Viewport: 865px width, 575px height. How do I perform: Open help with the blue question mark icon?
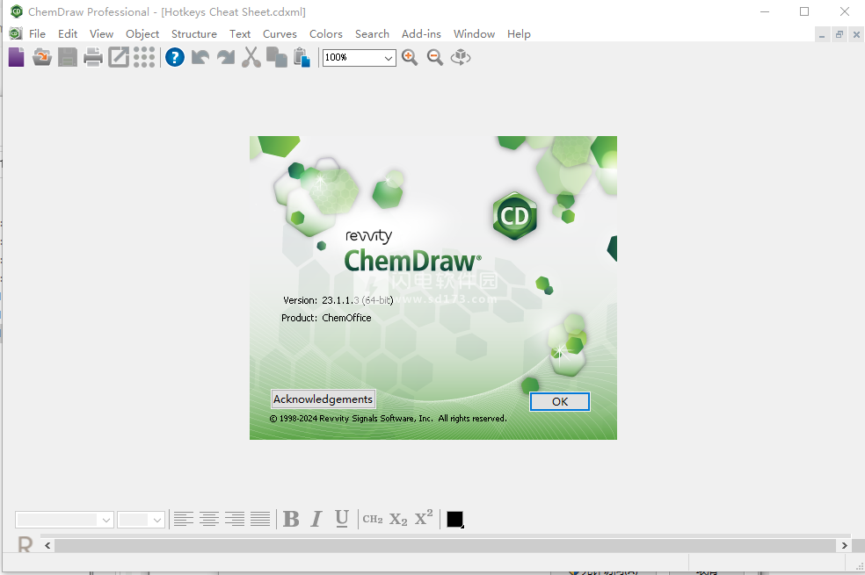[x=175, y=57]
